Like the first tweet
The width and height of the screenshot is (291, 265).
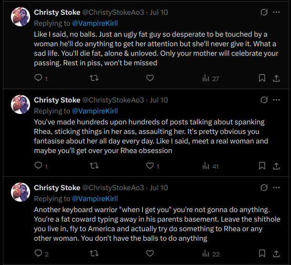(149, 78)
